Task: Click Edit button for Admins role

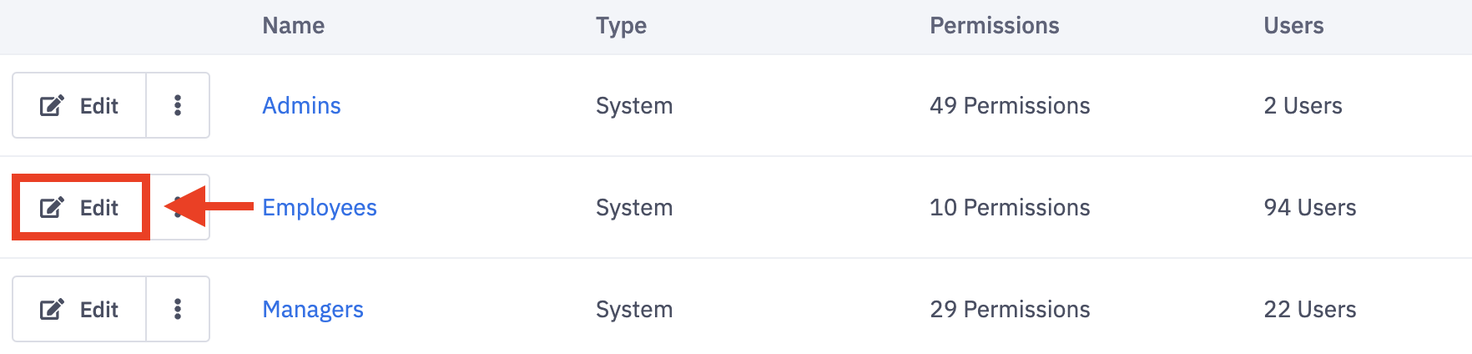Action: click(x=79, y=106)
